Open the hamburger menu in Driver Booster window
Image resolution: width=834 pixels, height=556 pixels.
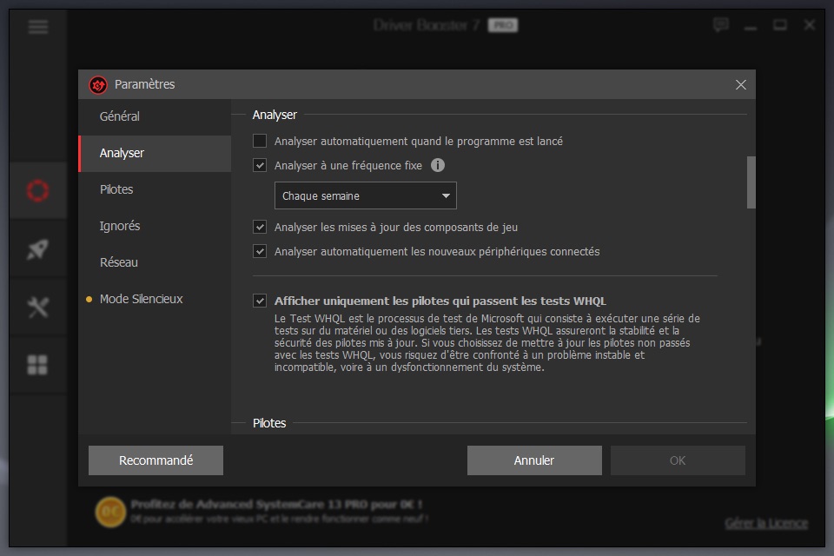point(37,26)
